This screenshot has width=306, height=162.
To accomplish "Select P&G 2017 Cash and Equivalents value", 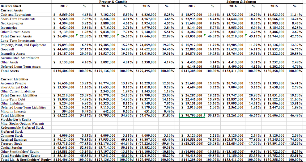I will coord(64,15).
